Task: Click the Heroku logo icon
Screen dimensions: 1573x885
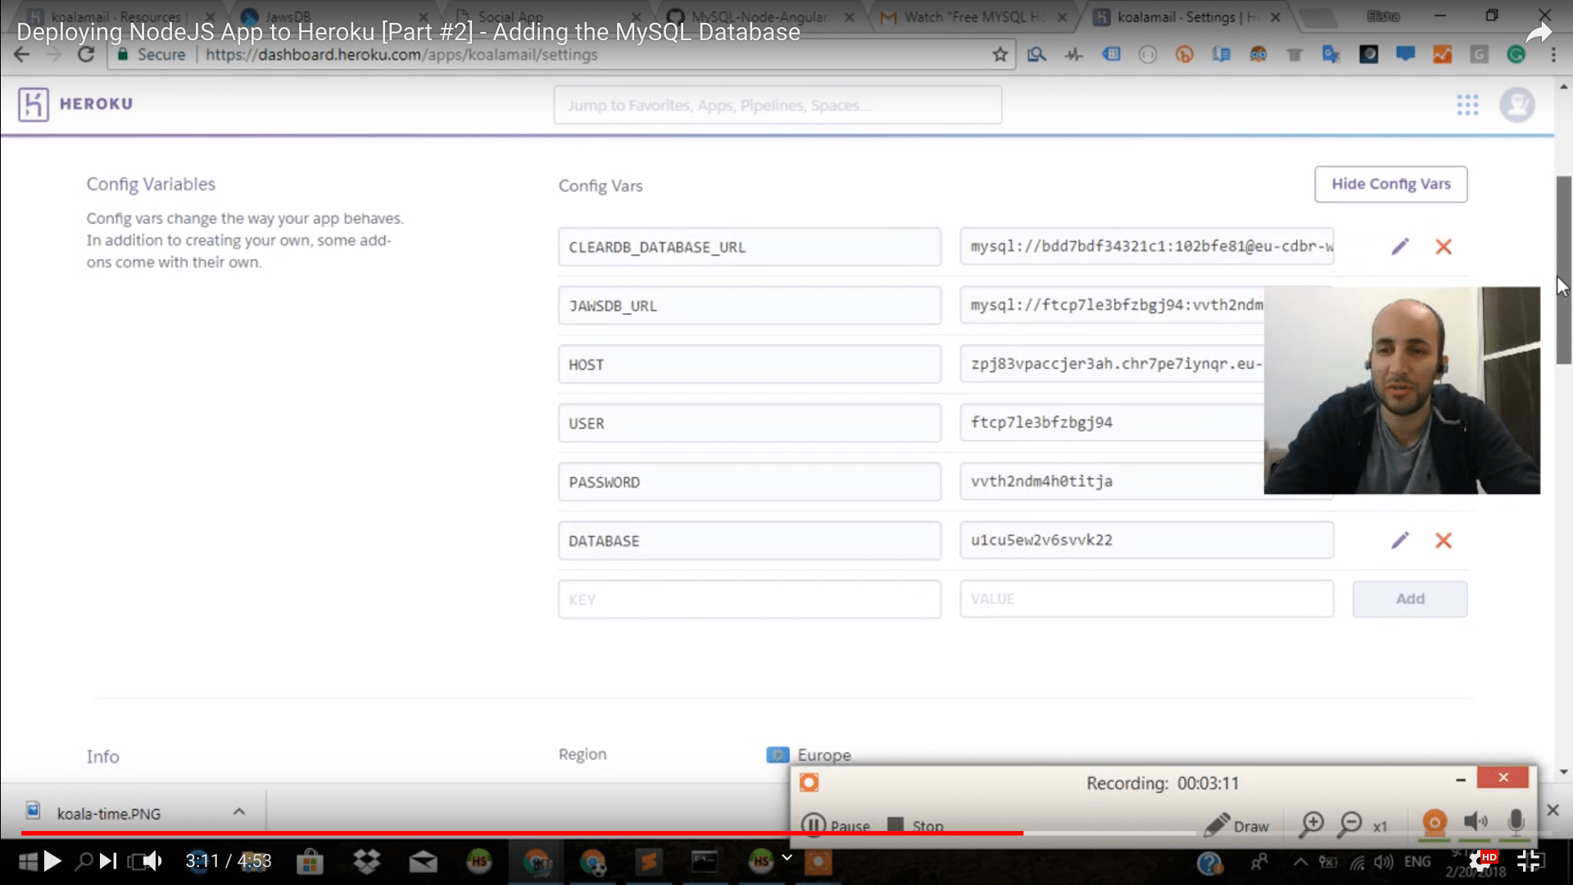Action: point(34,104)
